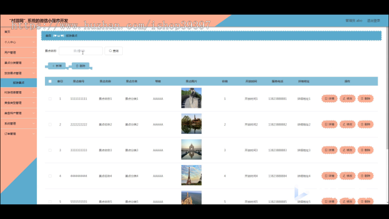Click the phone number 13823888881
The width and height of the screenshot is (389, 219).
pos(277,99)
